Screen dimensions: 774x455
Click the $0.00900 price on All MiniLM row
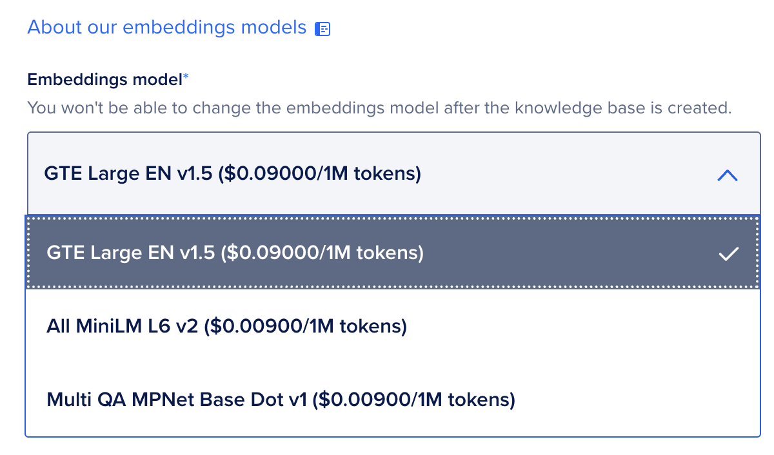click(306, 327)
